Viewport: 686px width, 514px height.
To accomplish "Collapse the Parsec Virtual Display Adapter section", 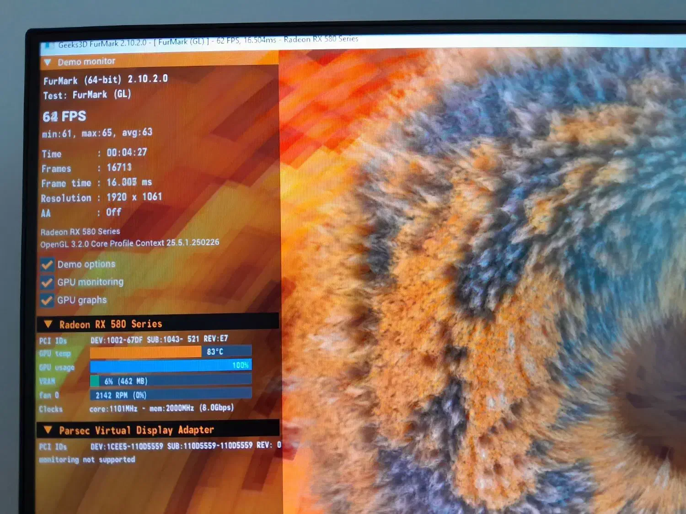I will [x=48, y=430].
